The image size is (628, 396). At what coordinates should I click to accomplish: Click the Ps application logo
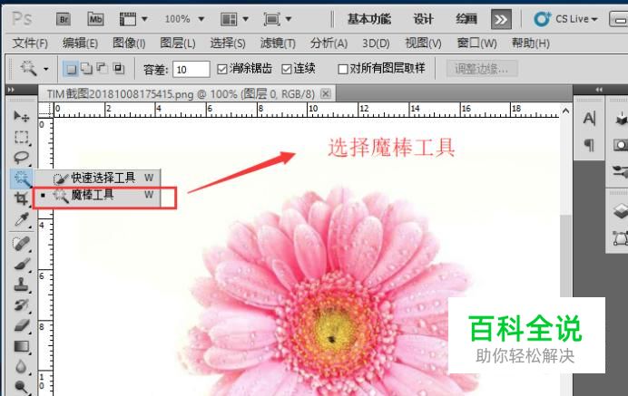[22, 19]
